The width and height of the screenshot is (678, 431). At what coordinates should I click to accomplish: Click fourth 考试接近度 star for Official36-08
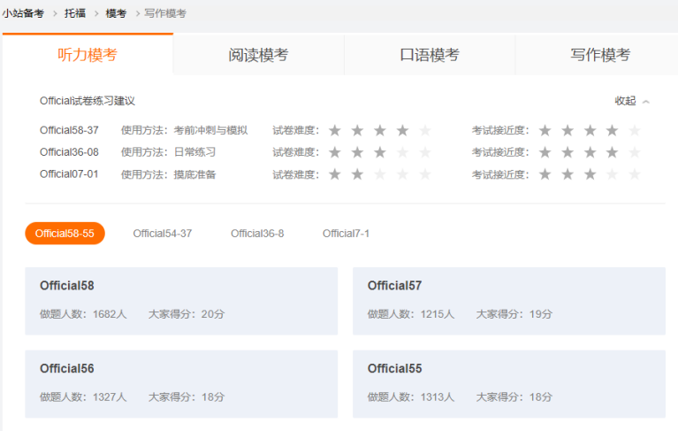pos(612,152)
